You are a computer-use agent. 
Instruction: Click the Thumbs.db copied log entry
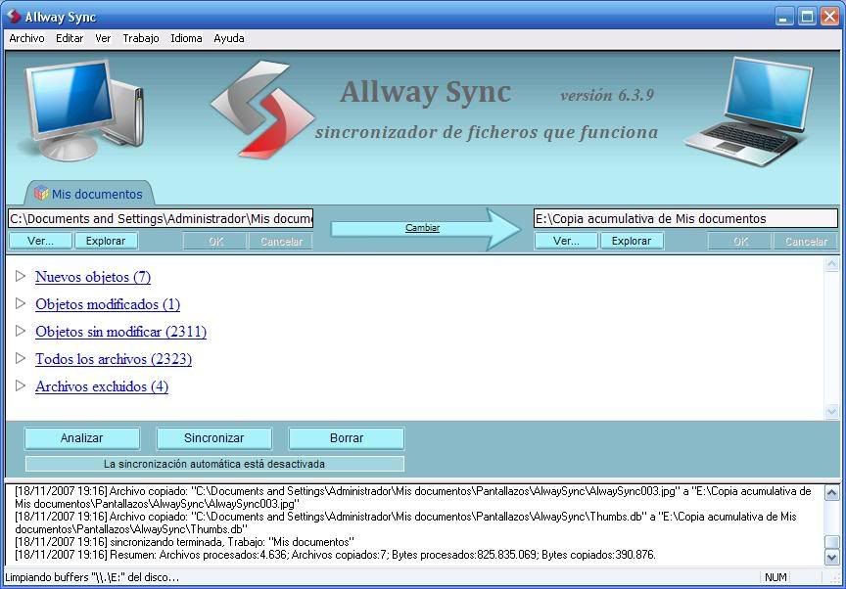coord(405,522)
